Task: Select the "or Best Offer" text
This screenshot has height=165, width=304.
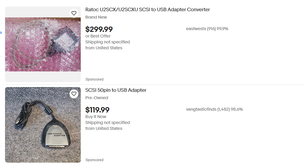Action: point(98,36)
